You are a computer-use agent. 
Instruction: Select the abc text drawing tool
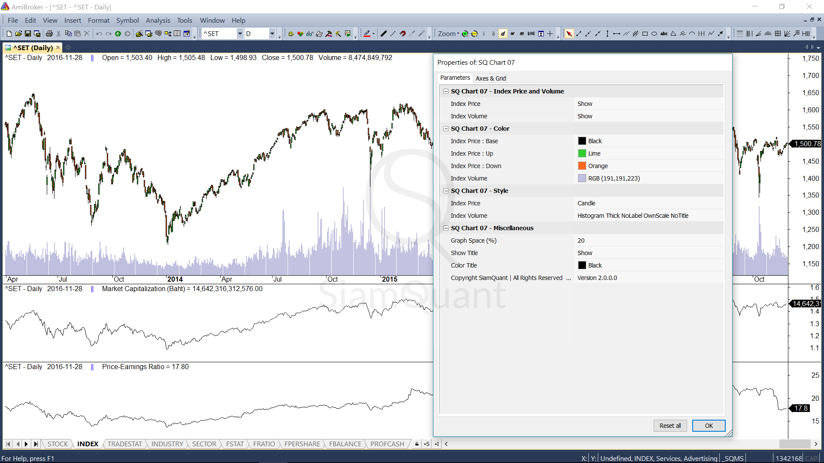(663, 33)
